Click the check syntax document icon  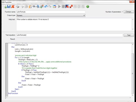tap(5, 7)
